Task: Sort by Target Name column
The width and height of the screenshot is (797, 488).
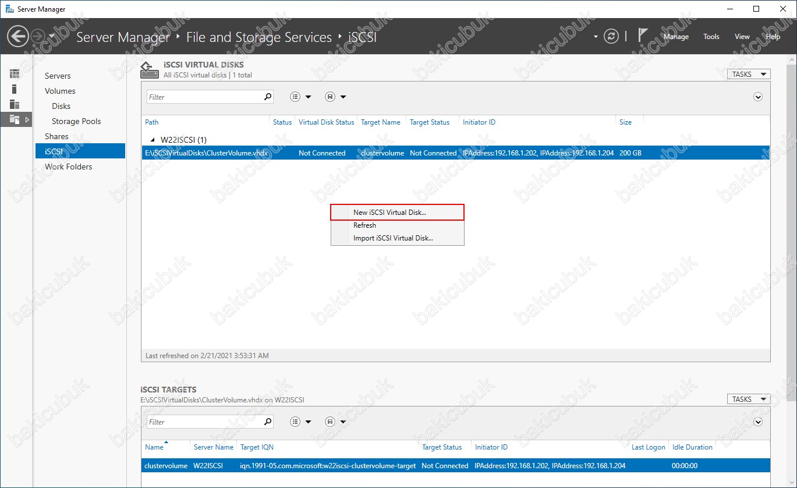Action: [381, 122]
